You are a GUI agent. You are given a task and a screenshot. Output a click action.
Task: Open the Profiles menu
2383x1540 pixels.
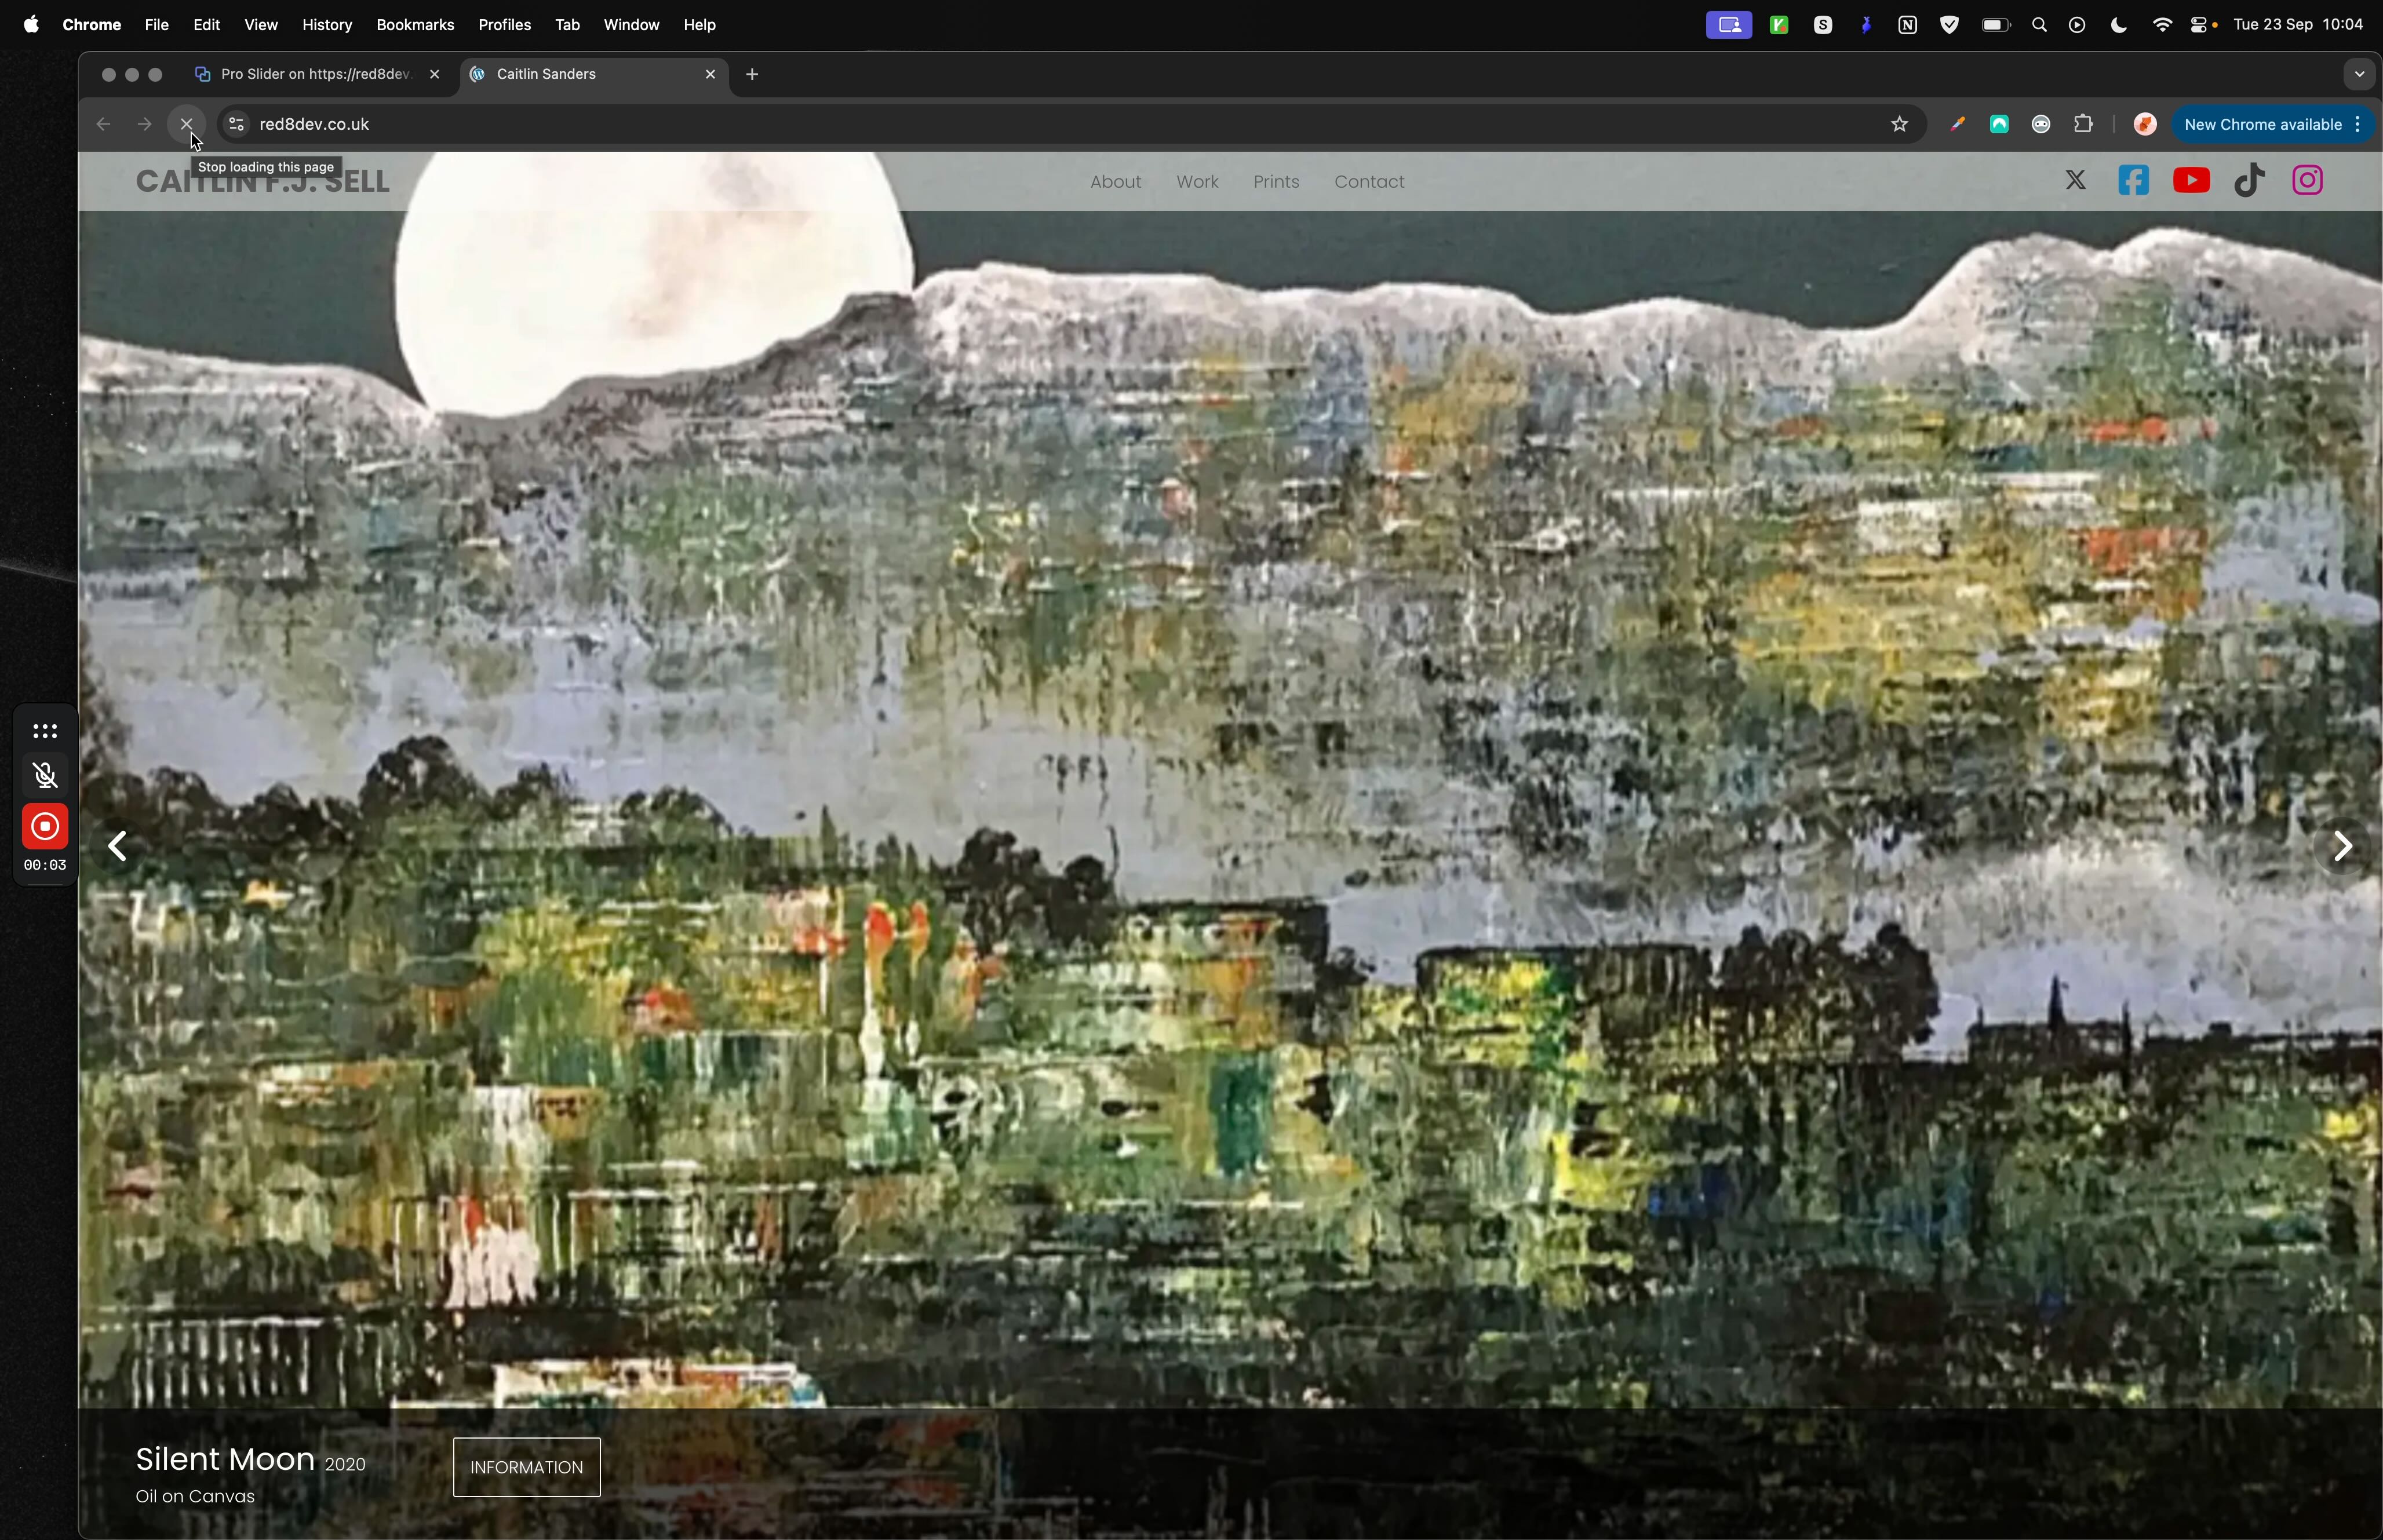[x=505, y=25]
